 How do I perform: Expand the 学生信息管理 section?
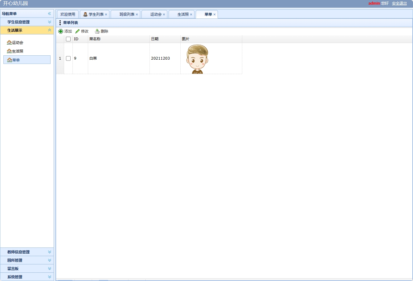(x=49, y=22)
